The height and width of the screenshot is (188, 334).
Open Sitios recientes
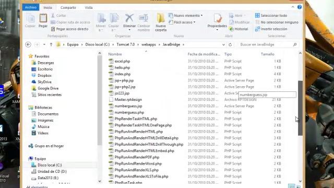[x=50, y=95]
